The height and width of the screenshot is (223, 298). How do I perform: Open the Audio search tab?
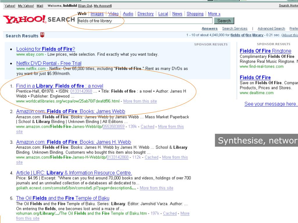[x=128, y=14]
